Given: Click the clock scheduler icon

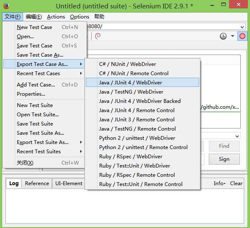Looking at the screenshot, I should click(223, 36).
